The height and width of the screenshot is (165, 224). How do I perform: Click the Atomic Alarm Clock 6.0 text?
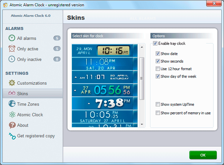tap(31, 16)
